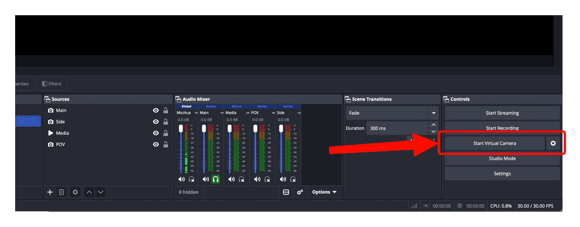This screenshot has height=227, width=580.
Task: Click Scene Transitions panel dock icon
Action: [x=347, y=99]
